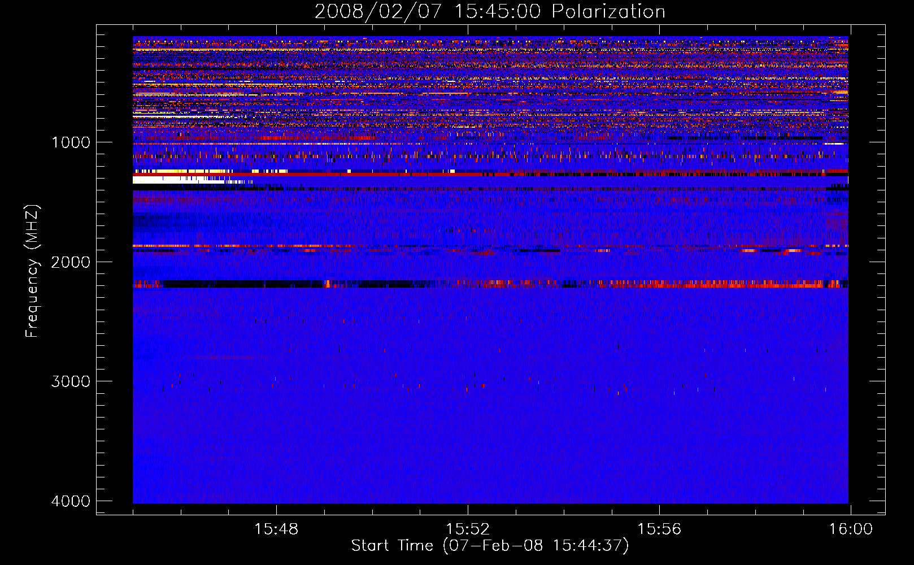The width and height of the screenshot is (914, 565).
Task: Click the 4000 frequency tick label
Action: [x=71, y=501]
